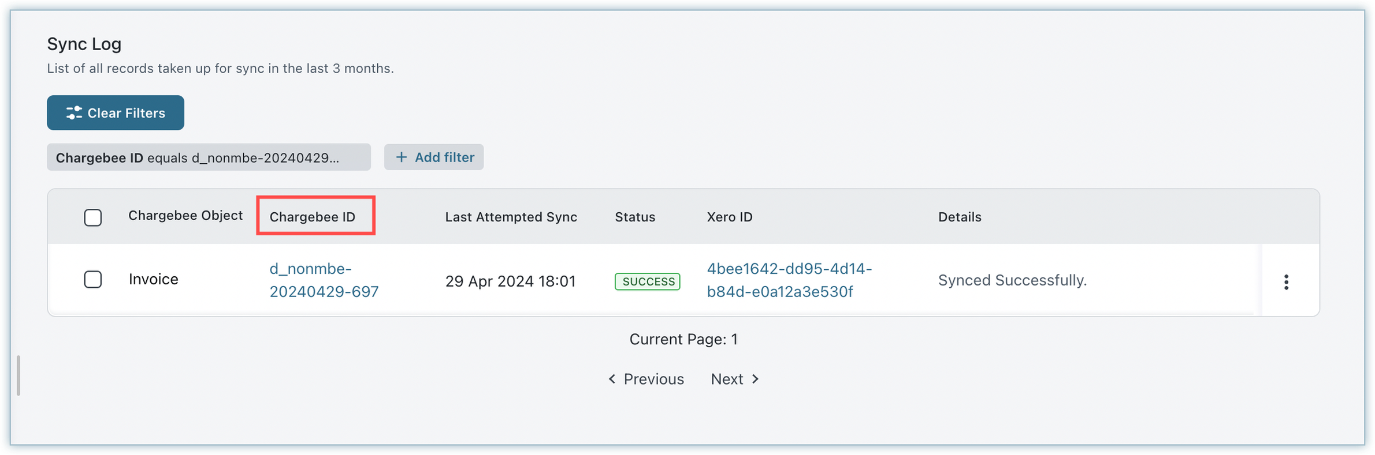Click the Last Attempted Sync column header
The image size is (1375, 455).
click(511, 217)
